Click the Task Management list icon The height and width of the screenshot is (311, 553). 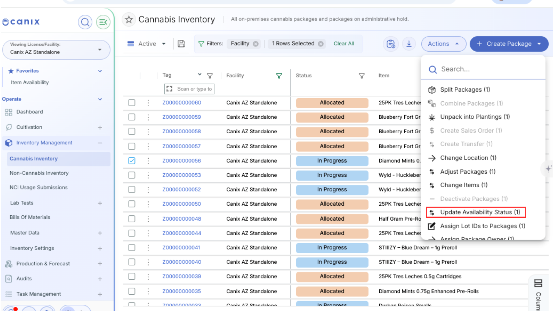coord(9,294)
